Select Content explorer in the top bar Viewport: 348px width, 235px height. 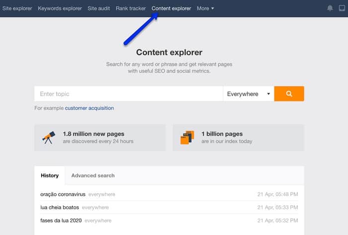pyautogui.click(x=171, y=8)
